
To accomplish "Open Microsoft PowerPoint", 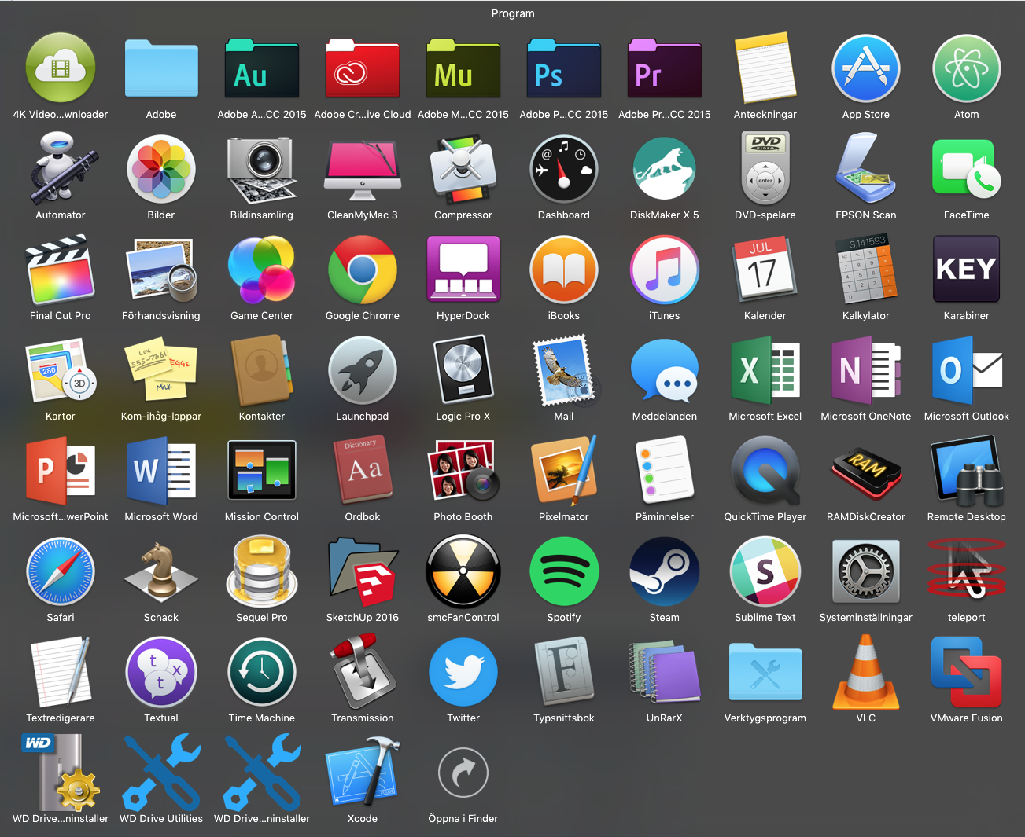I will click(61, 470).
